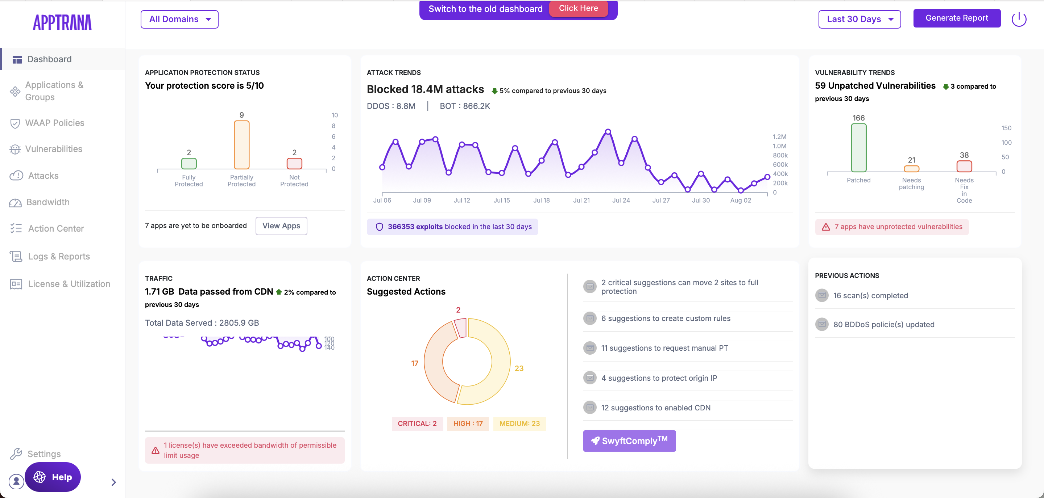The image size is (1044, 498).
Task: Click the Partially Protected bar
Action: [x=241, y=144]
